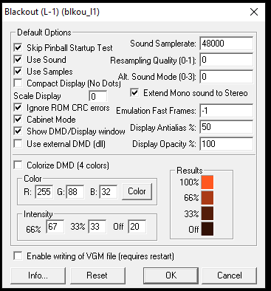This screenshot has height=291, width=271.
Task: Toggle Extend Mono sound to Stereo
Action: coord(134,93)
